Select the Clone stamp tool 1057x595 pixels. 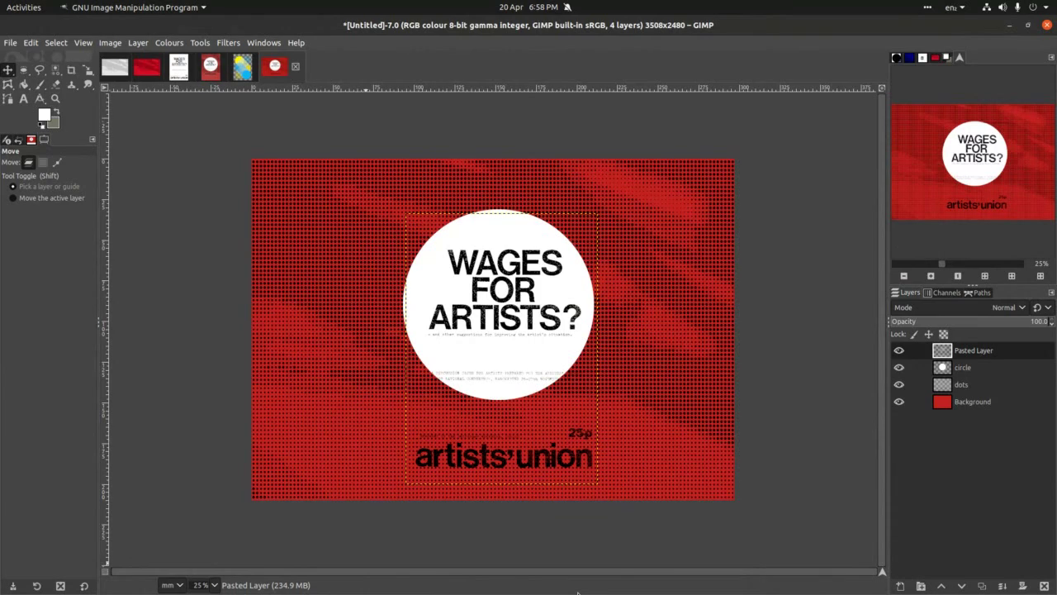pyautogui.click(x=71, y=84)
